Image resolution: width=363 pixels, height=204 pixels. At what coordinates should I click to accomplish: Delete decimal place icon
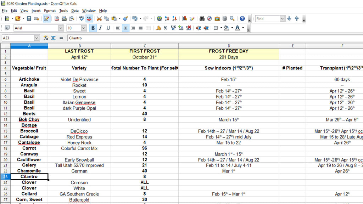[189, 28]
